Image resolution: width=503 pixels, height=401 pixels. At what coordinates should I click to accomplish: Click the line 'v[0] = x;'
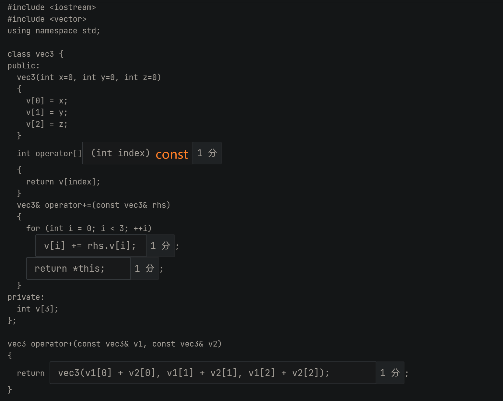47,101
